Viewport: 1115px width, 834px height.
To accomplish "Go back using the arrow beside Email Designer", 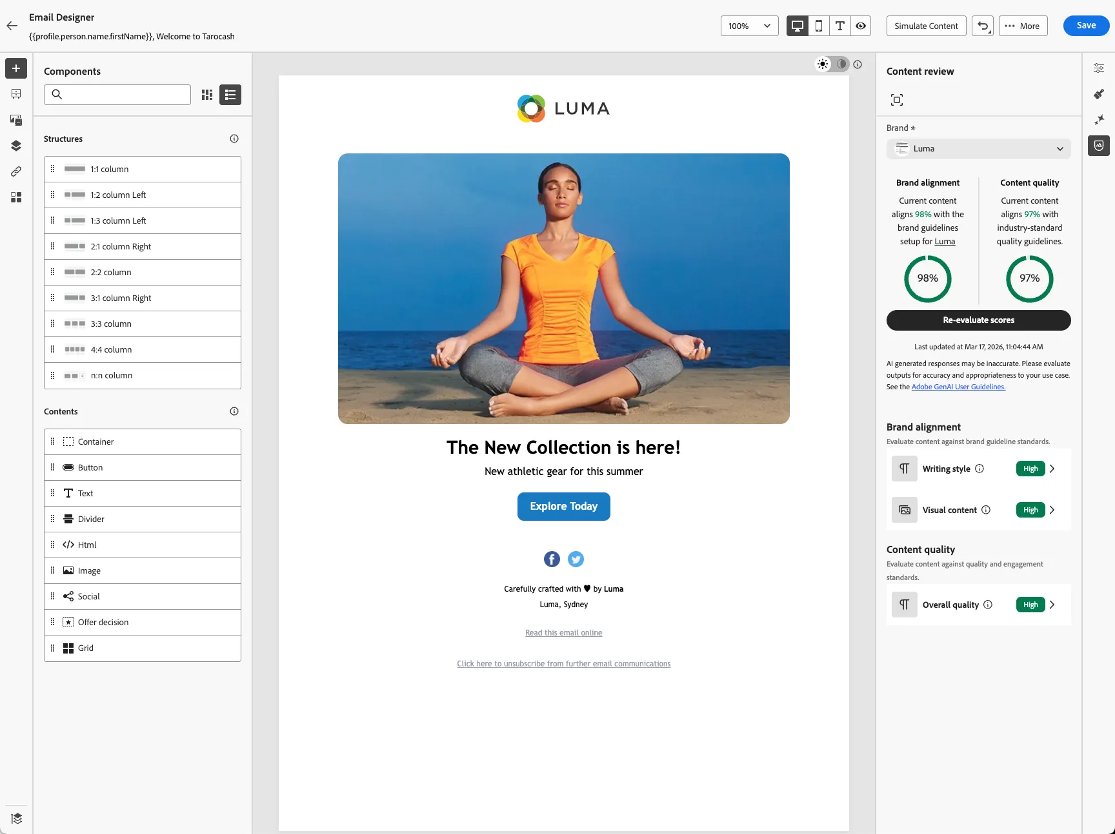I will [x=12, y=26].
